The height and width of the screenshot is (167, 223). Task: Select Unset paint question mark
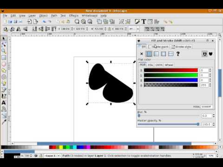click(x=178, y=54)
